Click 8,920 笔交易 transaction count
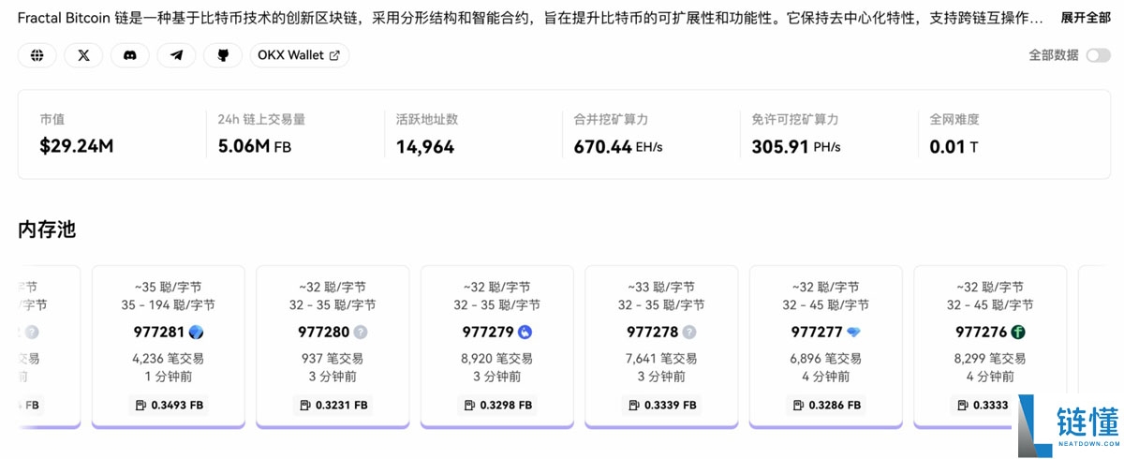Image resolution: width=1124 pixels, height=459 pixels. coord(497,359)
